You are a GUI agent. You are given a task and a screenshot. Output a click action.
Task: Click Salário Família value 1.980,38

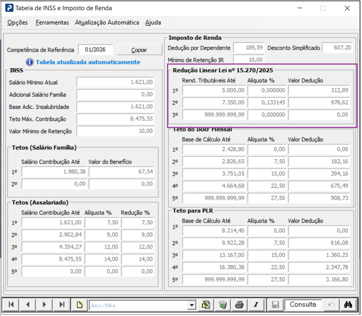click(54, 172)
